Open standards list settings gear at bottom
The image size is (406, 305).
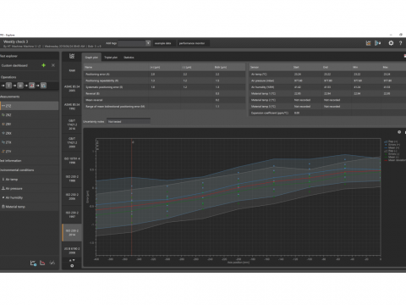point(72,266)
